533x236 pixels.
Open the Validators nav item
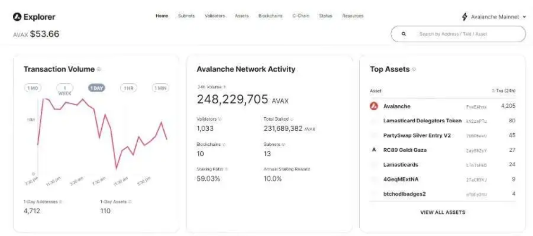point(215,16)
